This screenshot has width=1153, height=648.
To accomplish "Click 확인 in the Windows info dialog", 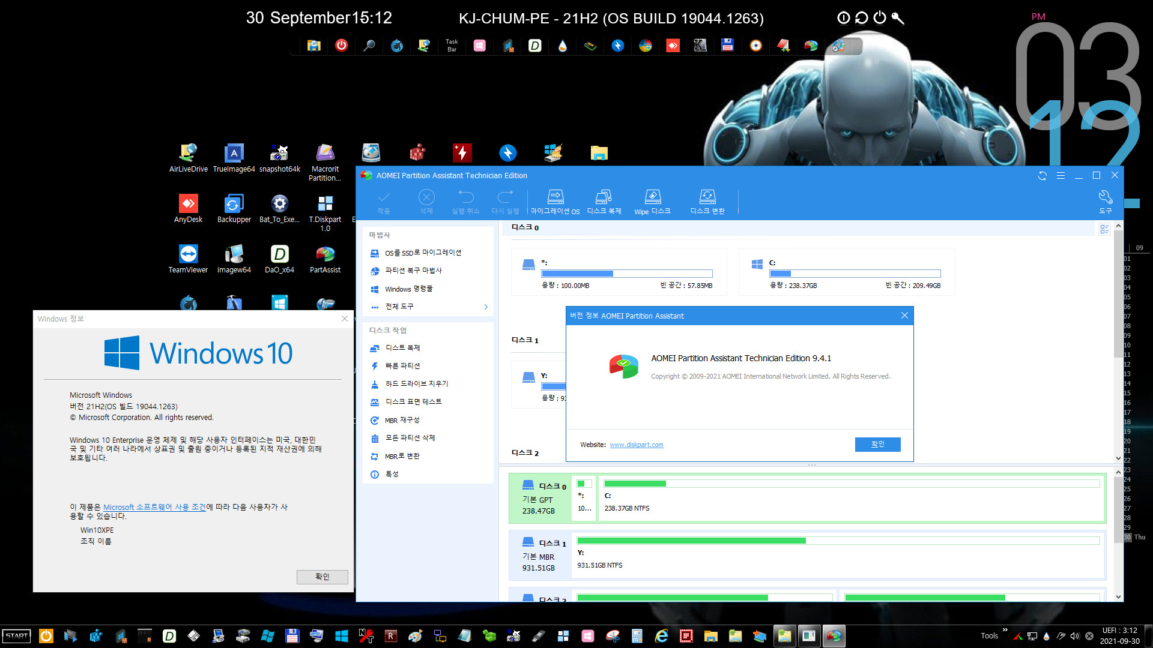I will coord(322,576).
